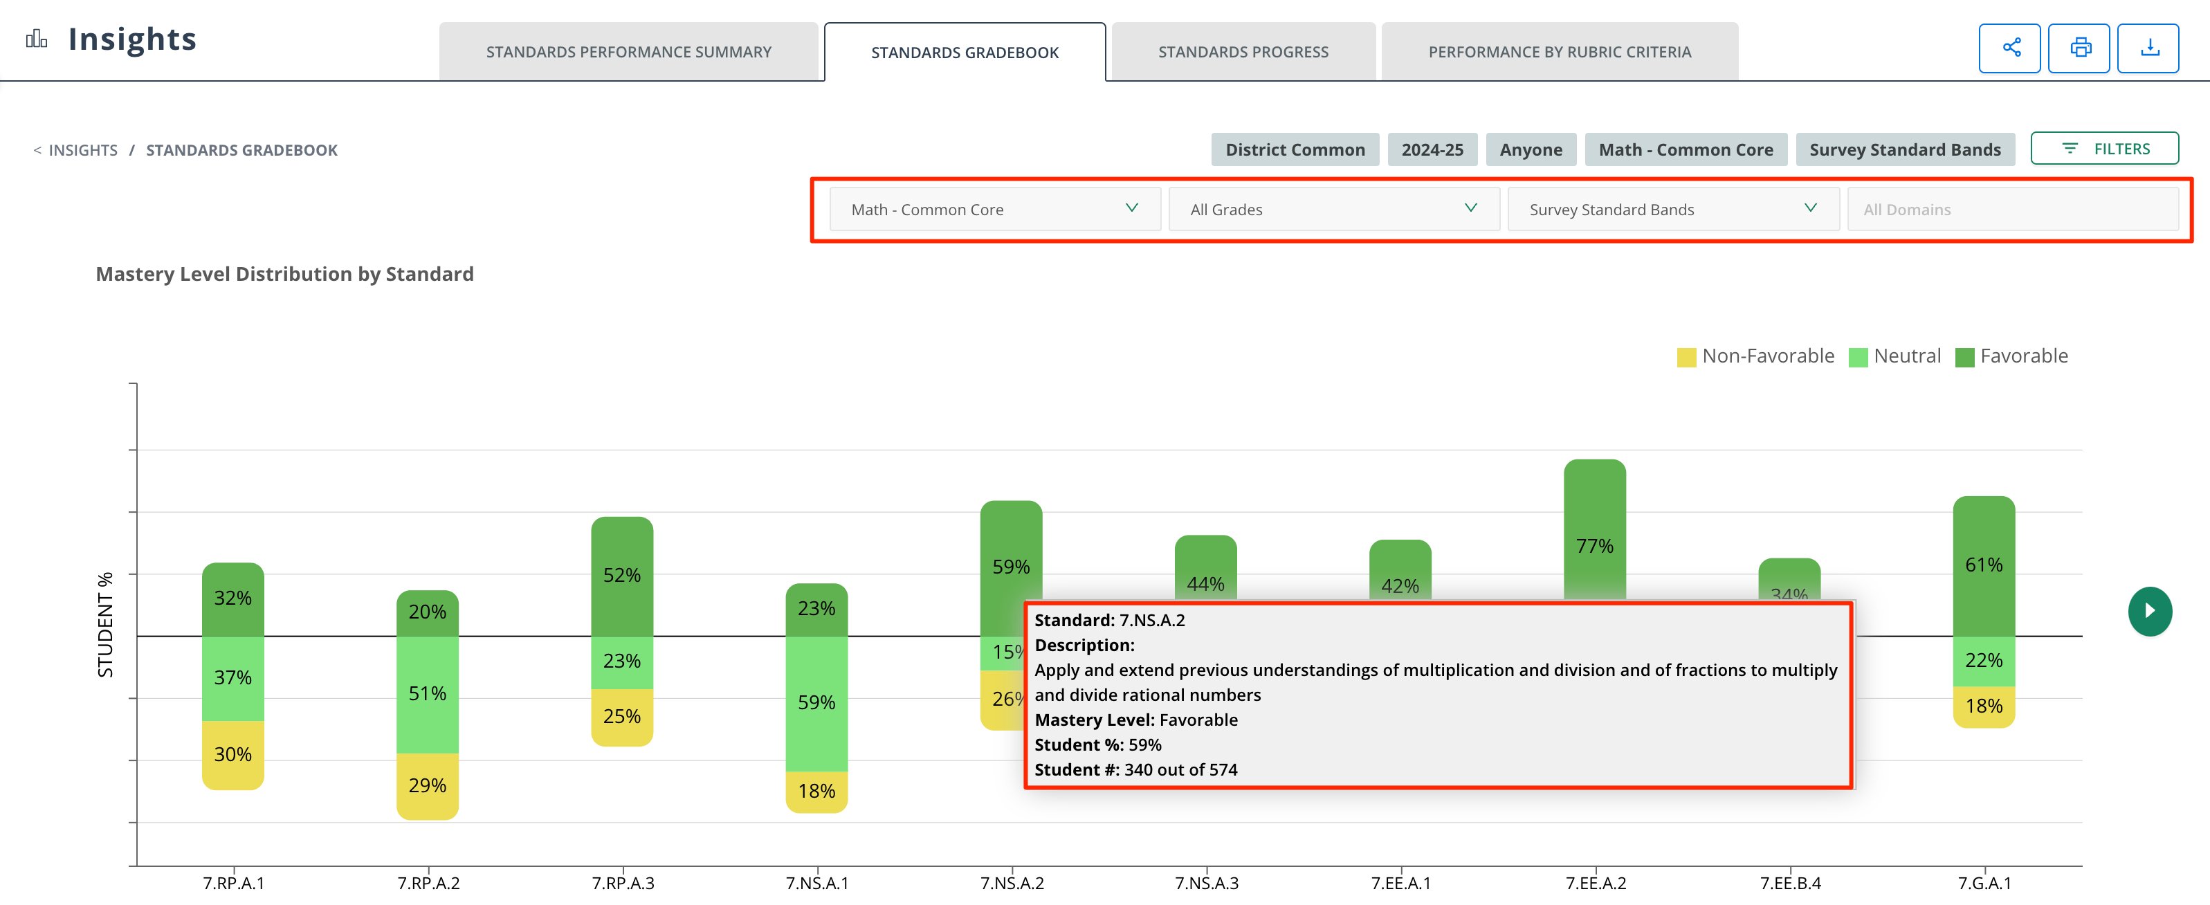Image resolution: width=2210 pixels, height=905 pixels.
Task: Click the 32% favorable segment of 7.RP.A.1
Action: click(x=232, y=598)
